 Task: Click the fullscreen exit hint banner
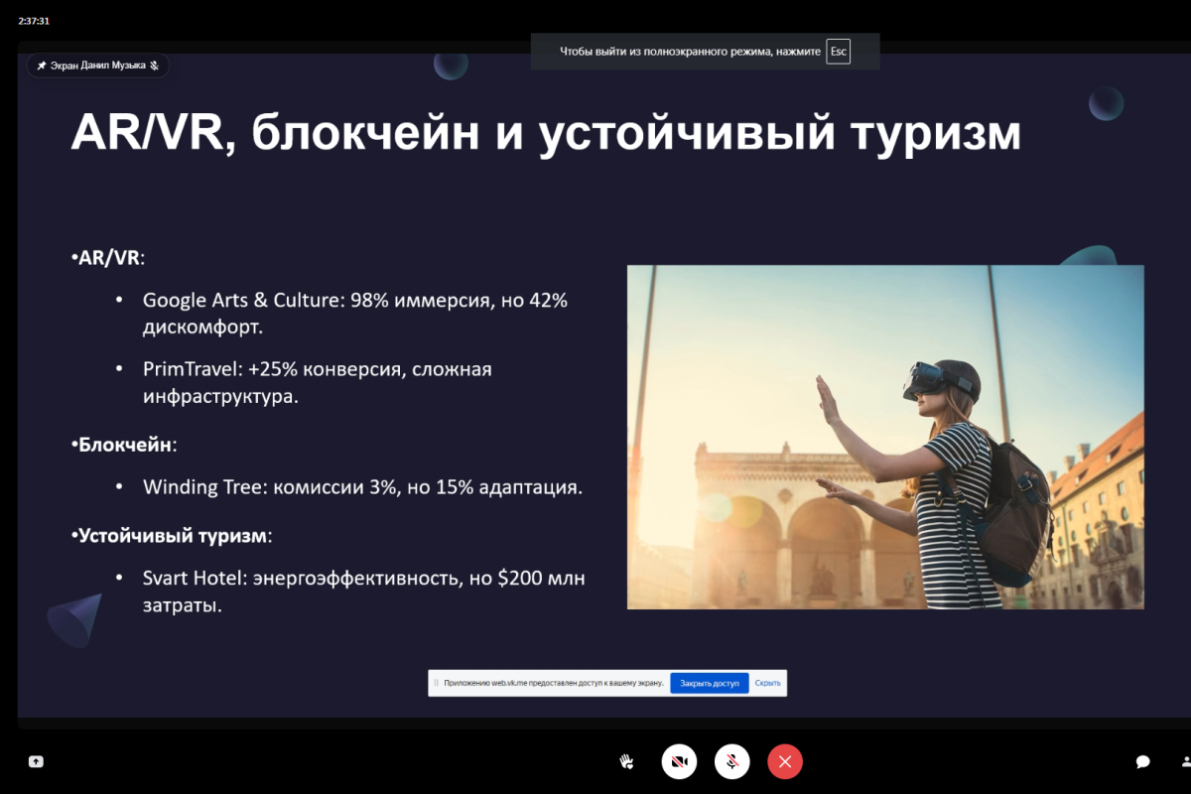[705, 51]
